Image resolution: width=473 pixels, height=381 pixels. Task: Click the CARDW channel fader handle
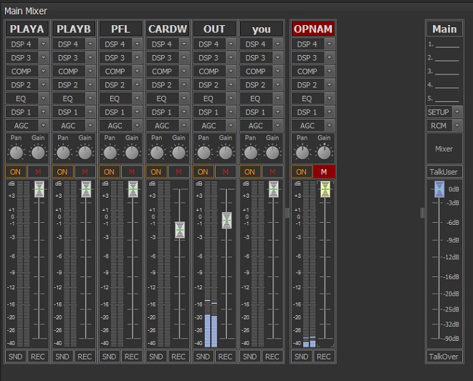tap(180, 230)
